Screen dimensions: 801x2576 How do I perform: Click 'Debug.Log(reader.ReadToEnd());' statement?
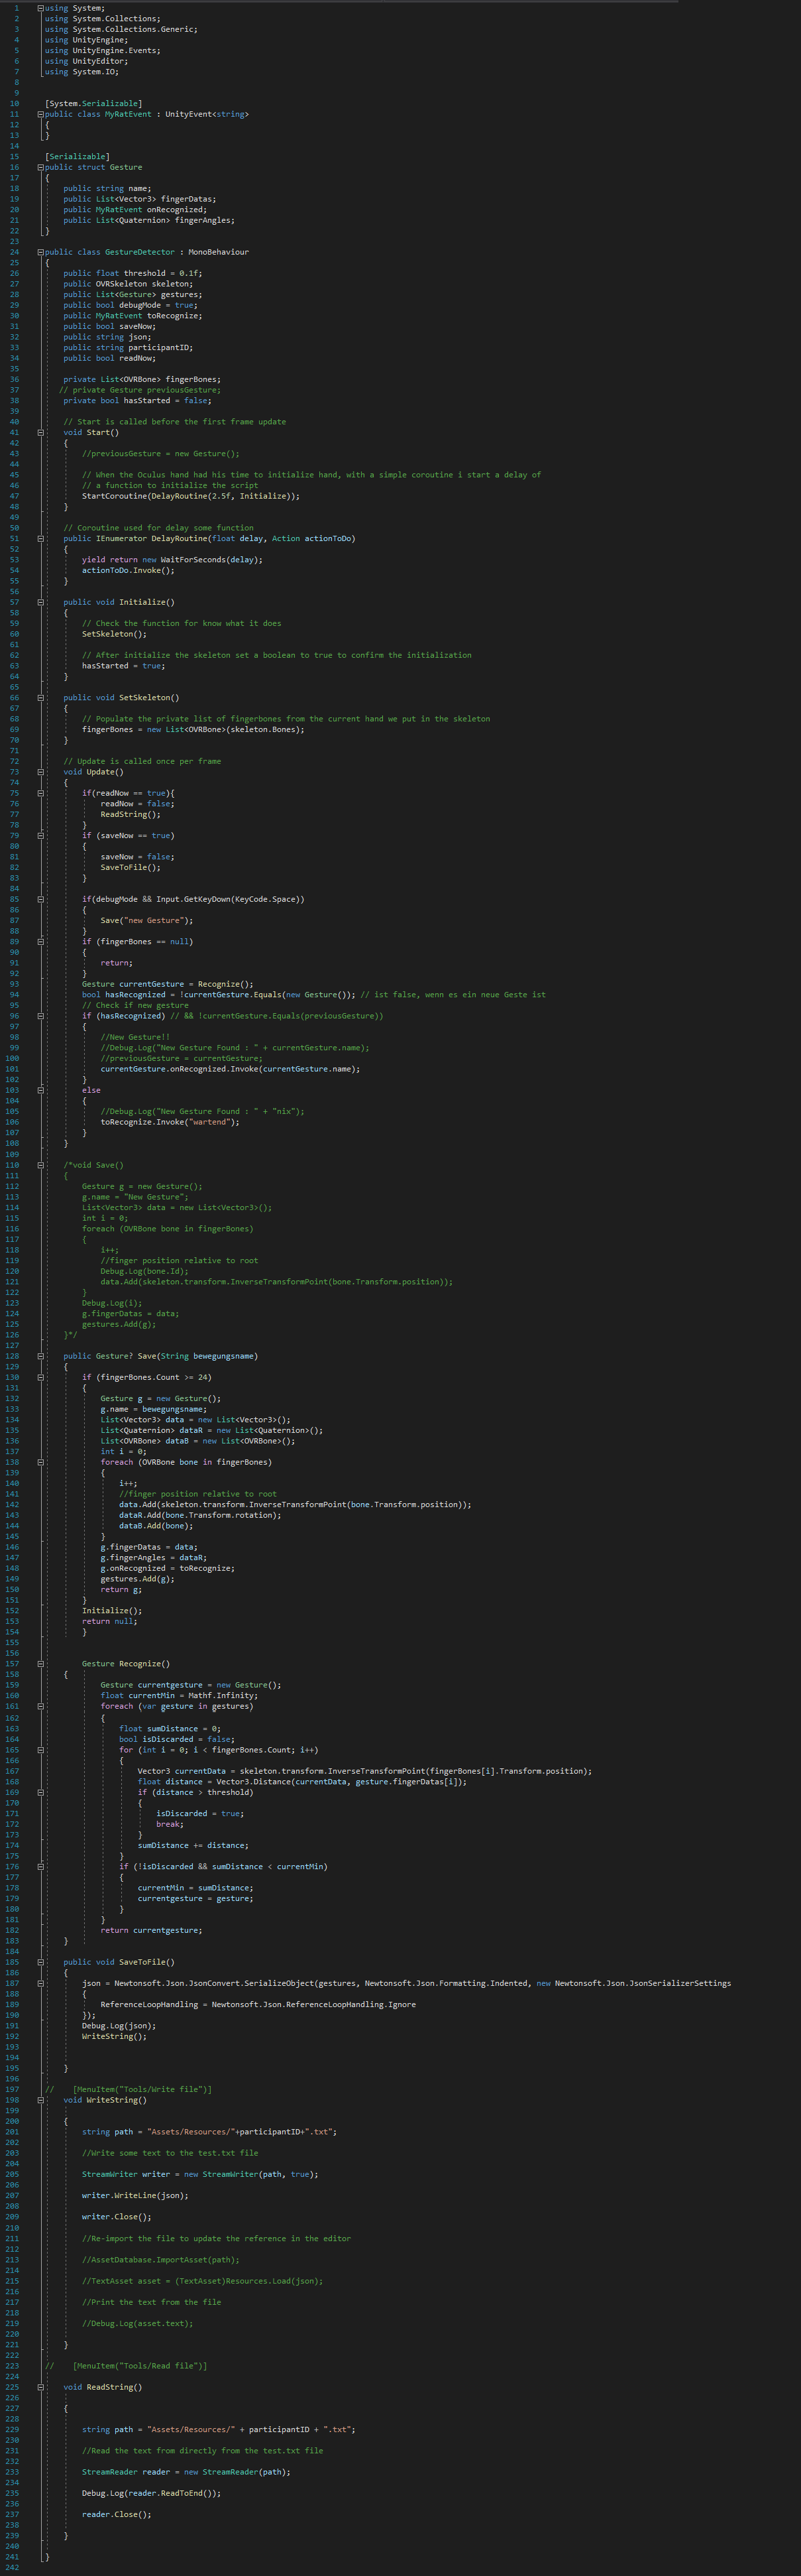coord(152,2493)
